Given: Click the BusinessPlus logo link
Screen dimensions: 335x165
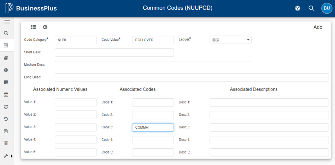Looking at the screenshot, I should click(31, 8).
